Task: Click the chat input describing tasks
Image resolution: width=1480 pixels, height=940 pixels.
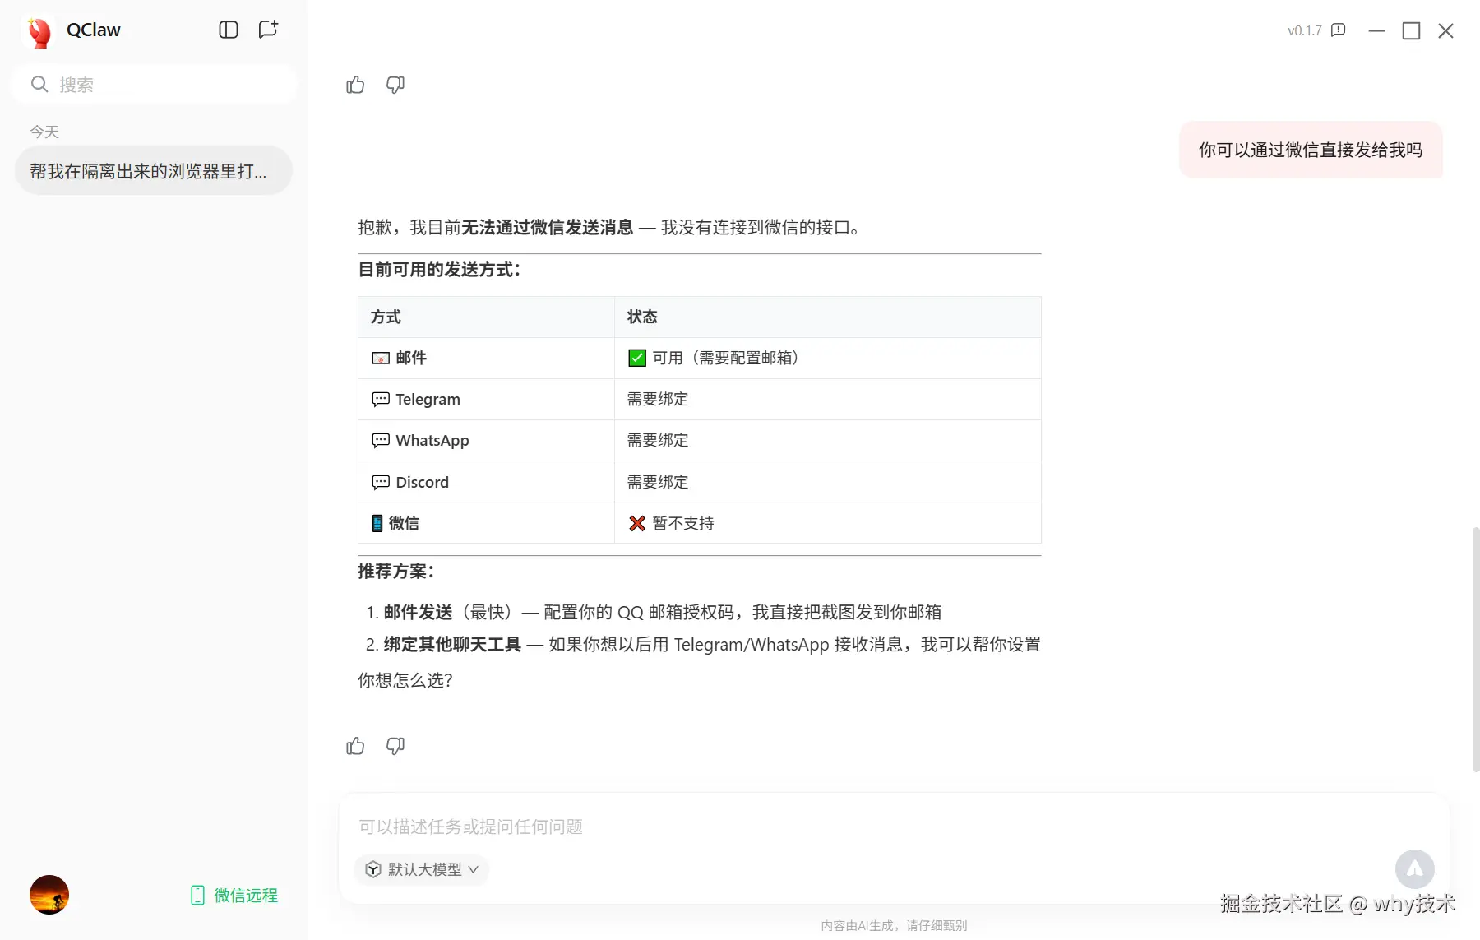Action: pos(894,827)
